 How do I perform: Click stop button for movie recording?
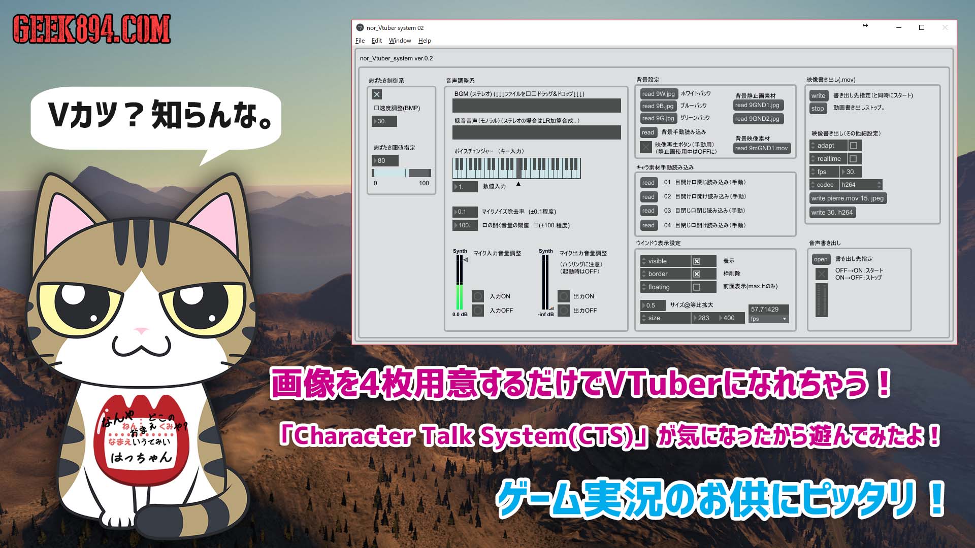pyautogui.click(x=817, y=109)
